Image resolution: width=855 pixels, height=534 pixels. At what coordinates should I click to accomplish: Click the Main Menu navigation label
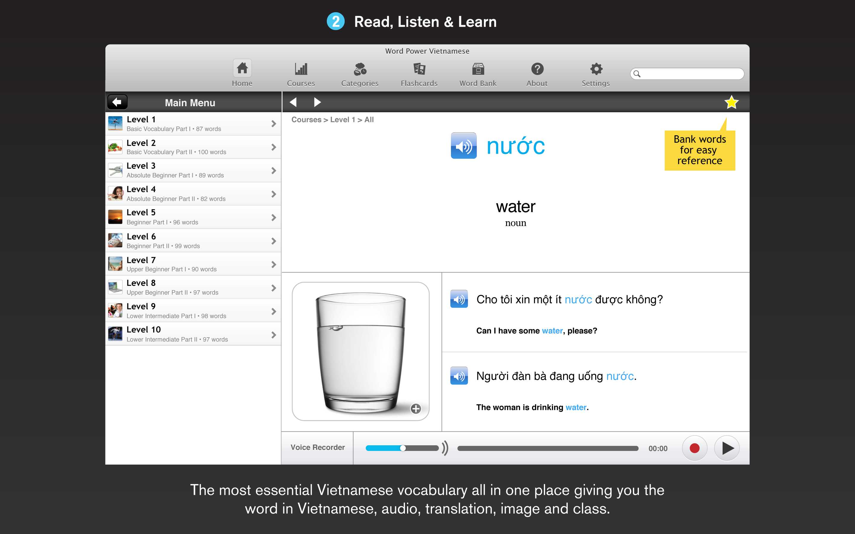click(190, 102)
